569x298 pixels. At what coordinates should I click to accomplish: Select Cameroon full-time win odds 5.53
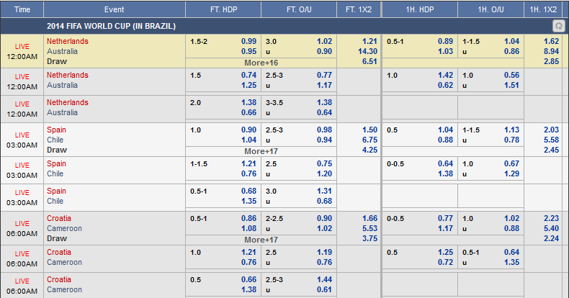(x=369, y=228)
